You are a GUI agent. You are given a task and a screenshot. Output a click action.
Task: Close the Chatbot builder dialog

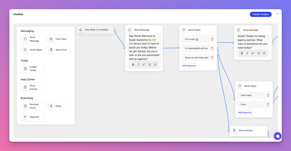(277, 14)
